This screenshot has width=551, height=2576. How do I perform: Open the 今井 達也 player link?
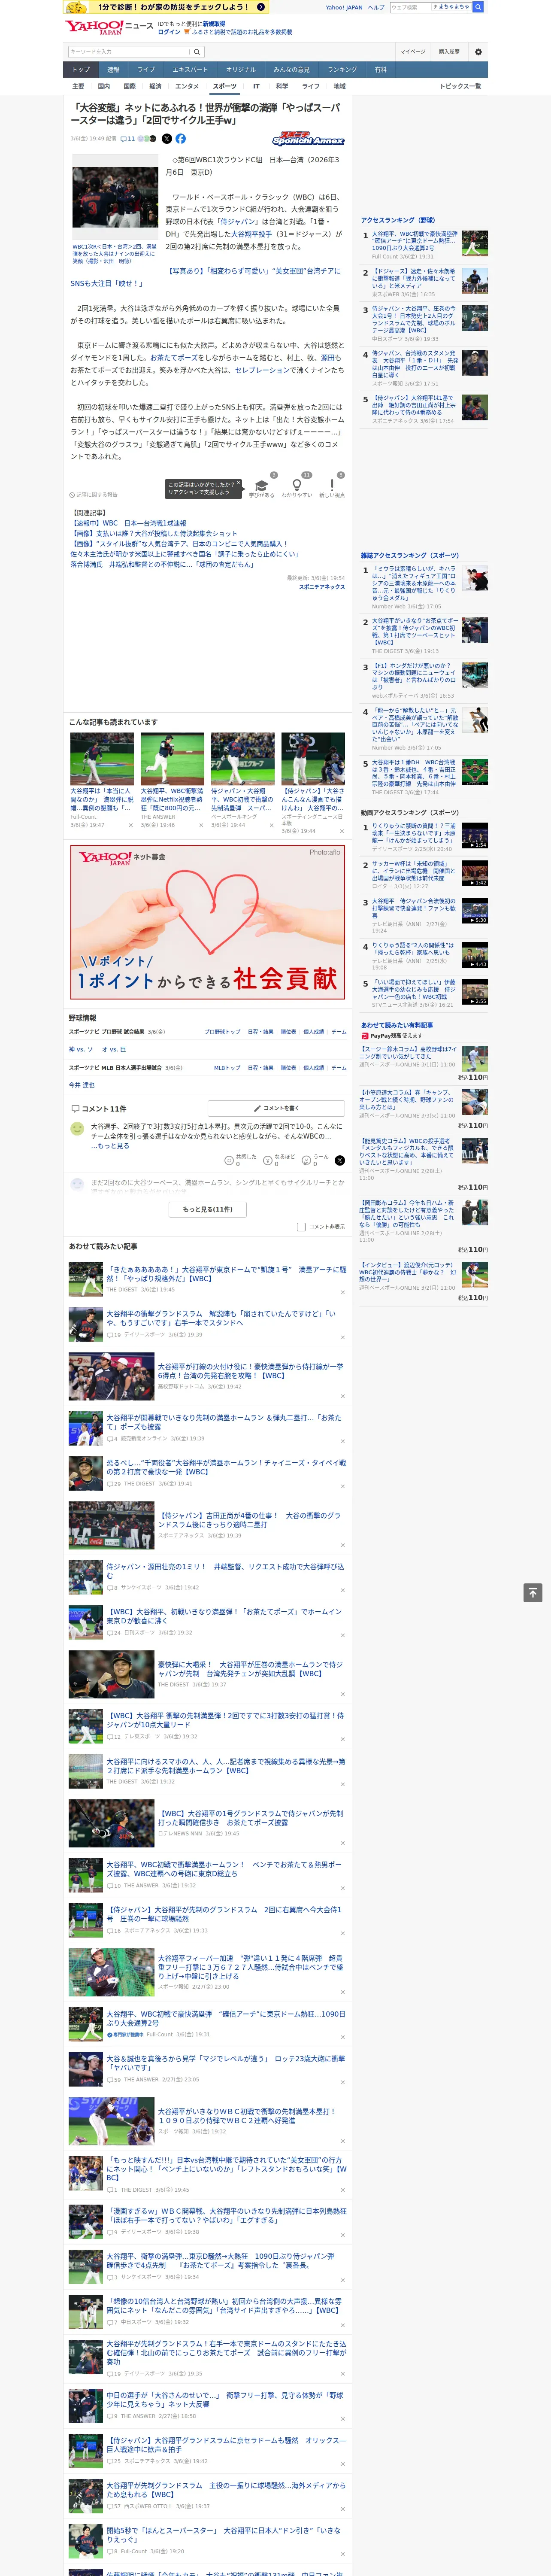tap(82, 1084)
